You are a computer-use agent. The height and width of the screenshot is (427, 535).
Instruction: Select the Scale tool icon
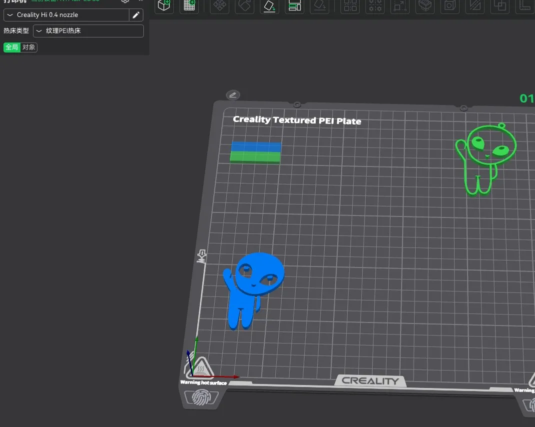400,6
